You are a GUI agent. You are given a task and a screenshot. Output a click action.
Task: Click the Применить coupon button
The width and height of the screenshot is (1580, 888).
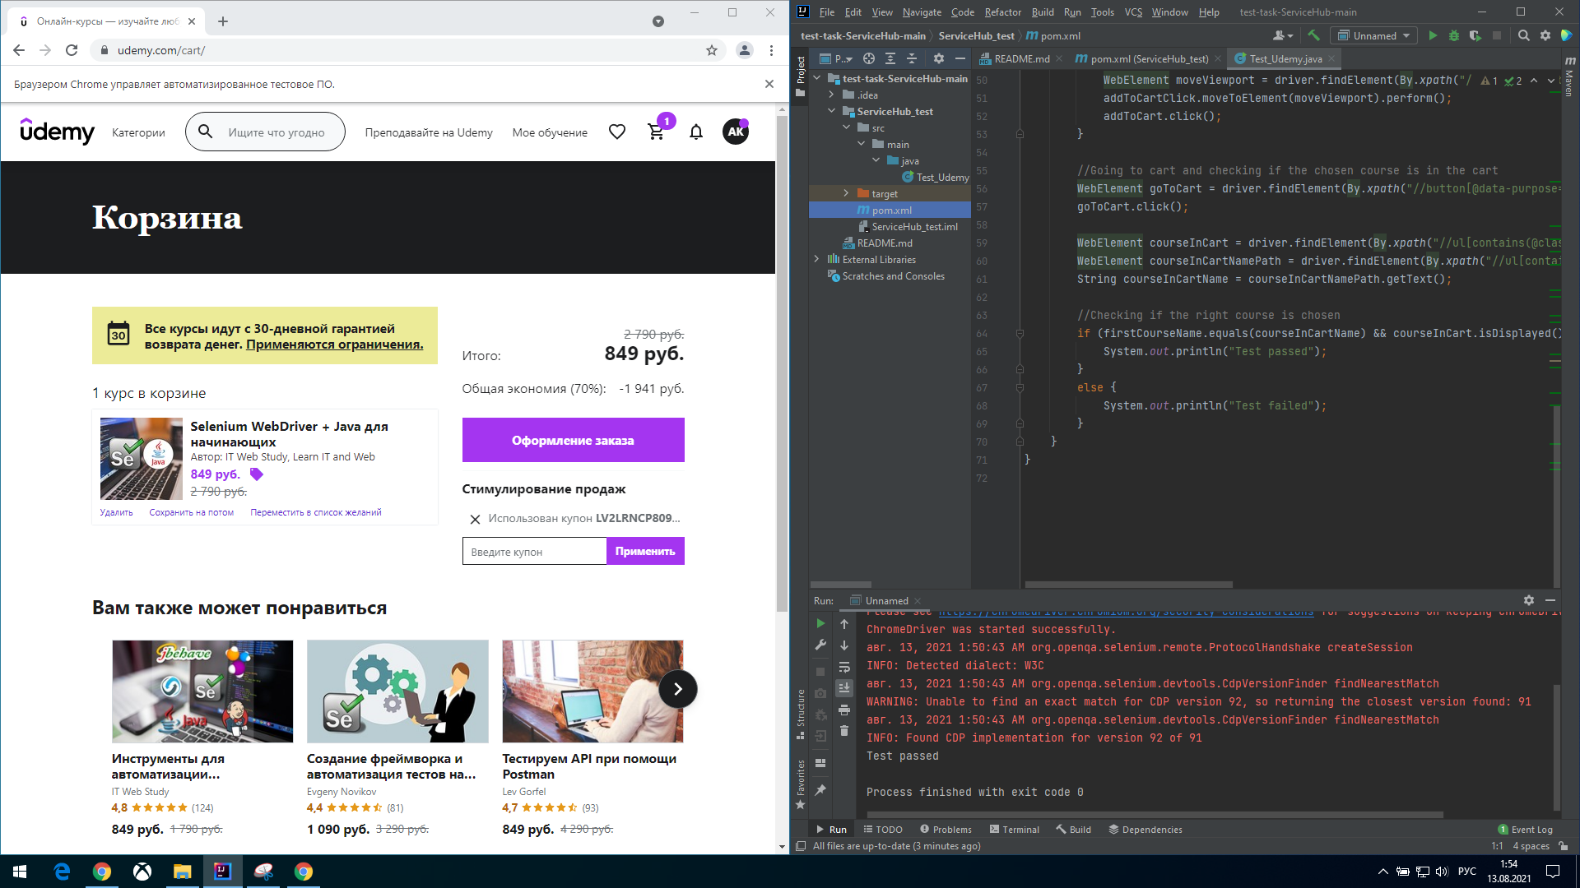[645, 551]
